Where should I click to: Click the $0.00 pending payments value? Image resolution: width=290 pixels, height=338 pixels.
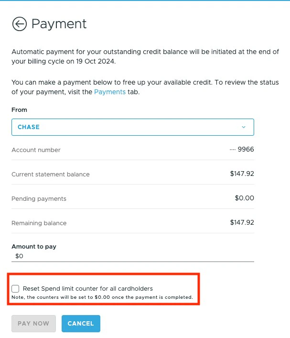(x=244, y=198)
